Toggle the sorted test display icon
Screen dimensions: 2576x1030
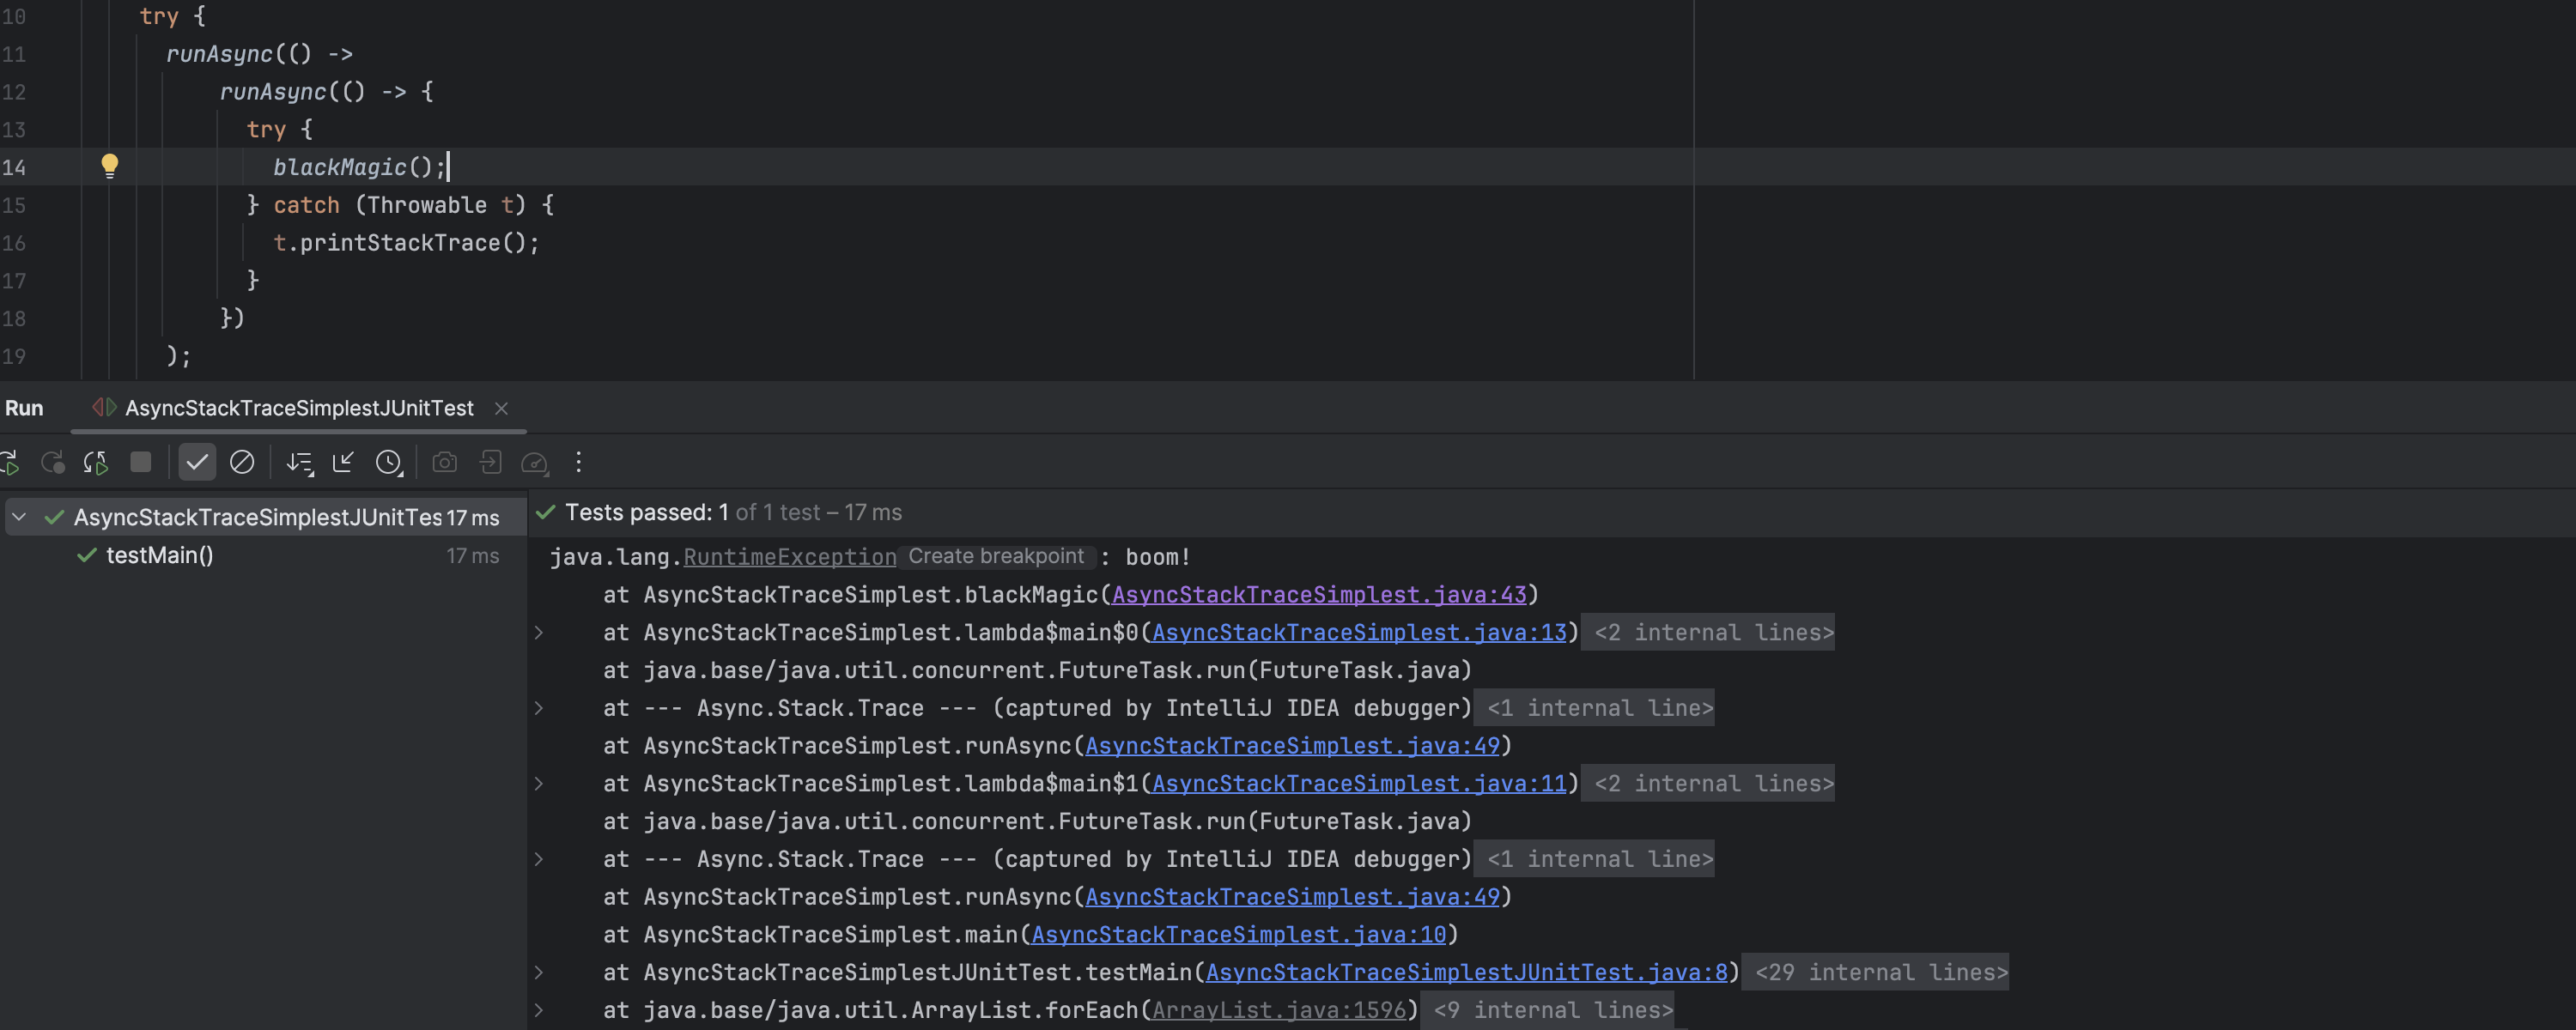point(299,462)
